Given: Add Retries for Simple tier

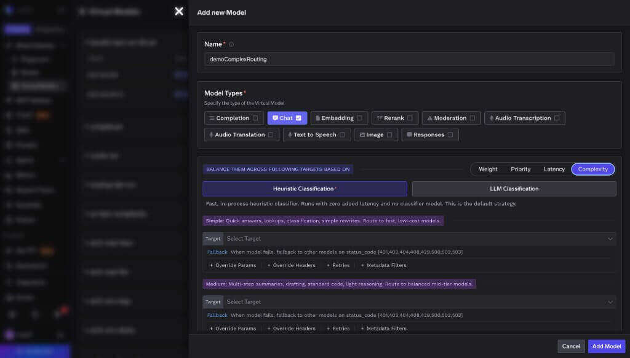Looking at the screenshot, I should (338, 265).
